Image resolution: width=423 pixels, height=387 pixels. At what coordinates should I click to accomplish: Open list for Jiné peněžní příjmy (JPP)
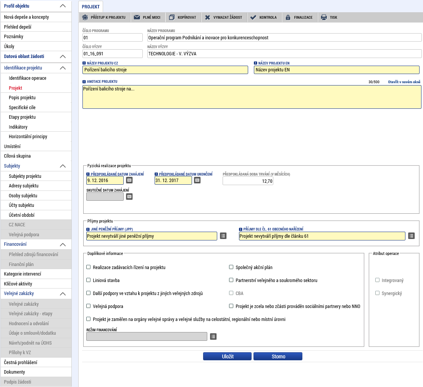(223, 236)
